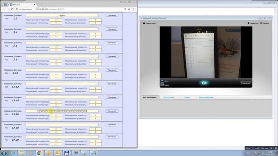This screenshot has height=156, width=278.
Task: Click the not-secure info icon in address bar
Action: 17,9
